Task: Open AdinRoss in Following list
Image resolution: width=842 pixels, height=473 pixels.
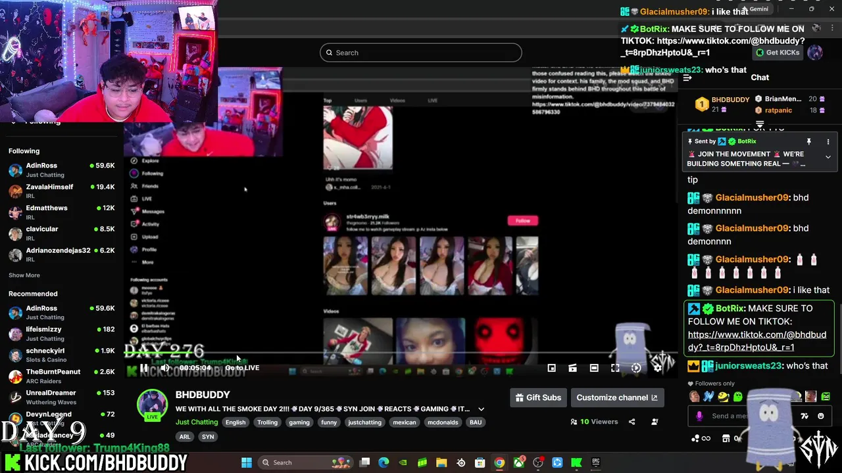Action: [61, 170]
